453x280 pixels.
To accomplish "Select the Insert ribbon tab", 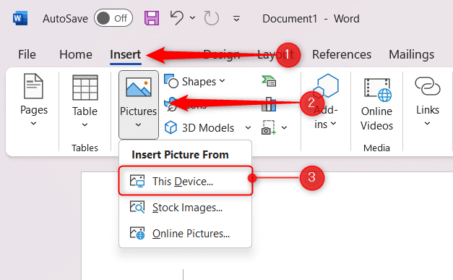I will pos(126,54).
